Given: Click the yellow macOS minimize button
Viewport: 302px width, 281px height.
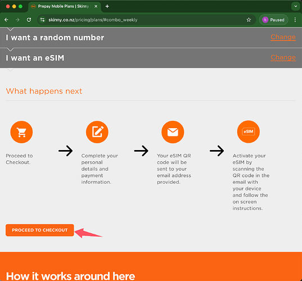Looking at the screenshot, I should coord(14,6).
